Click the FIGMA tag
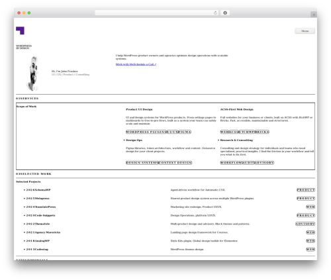The image size is (331, 280). coord(185,132)
